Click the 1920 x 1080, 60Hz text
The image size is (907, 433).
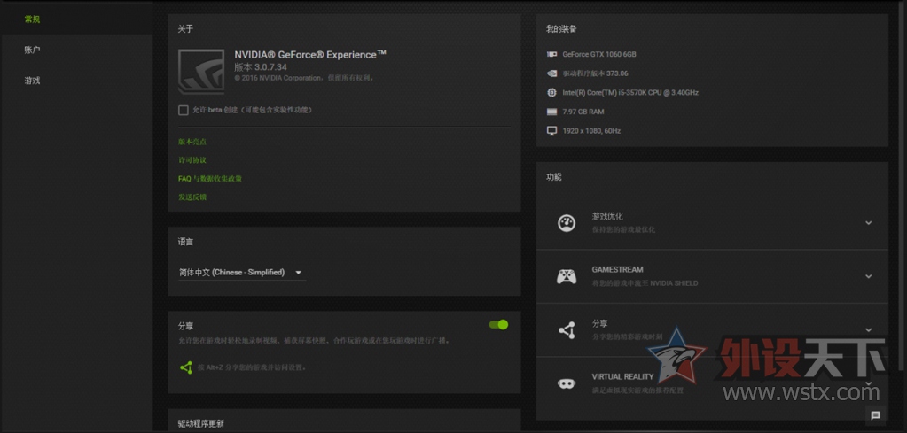coord(591,131)
